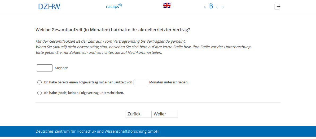The height and width of the screenshot is (139, 316).
Task: Open the nacaps logo link
Action: point(114,6)
